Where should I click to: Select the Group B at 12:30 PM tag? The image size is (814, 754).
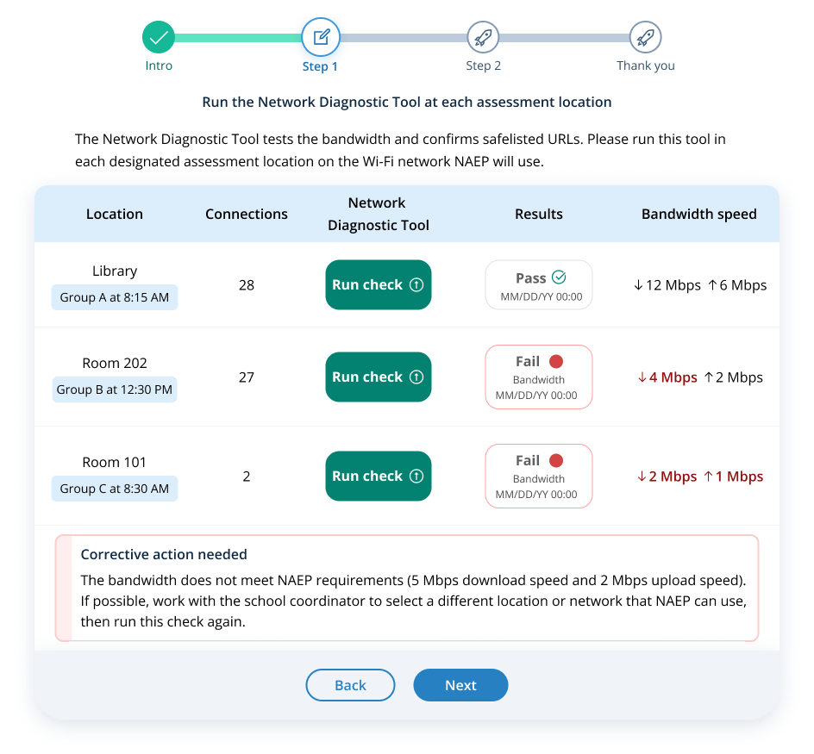click(x=115, y=389)
